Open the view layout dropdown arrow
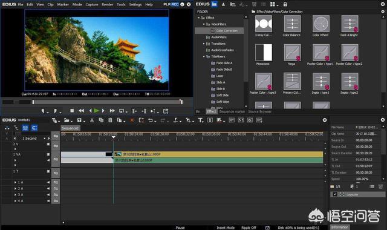The image size is (387, 230). click(278, 5)
